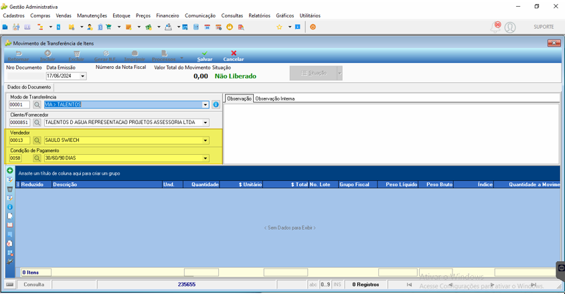
Task: Click the Cancelar button
Action: click(234, 56)
